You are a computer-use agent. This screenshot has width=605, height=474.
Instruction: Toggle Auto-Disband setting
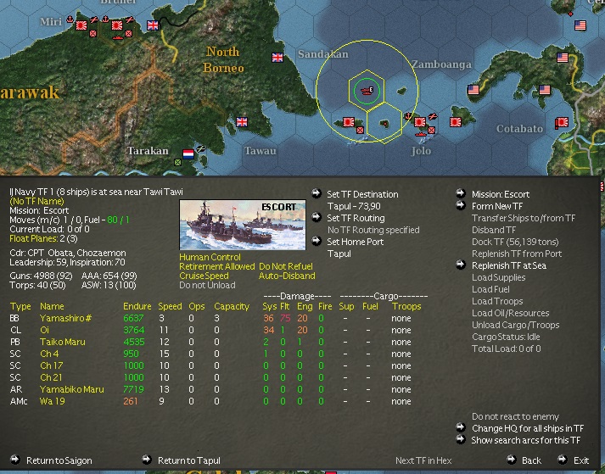click(x=287, y=276)
